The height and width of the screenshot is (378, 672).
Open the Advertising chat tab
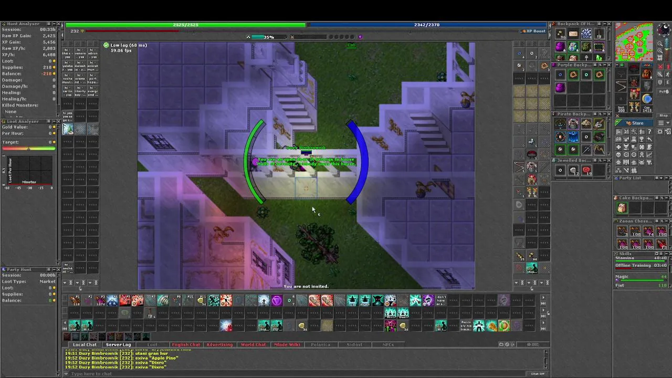pos(219,344)
